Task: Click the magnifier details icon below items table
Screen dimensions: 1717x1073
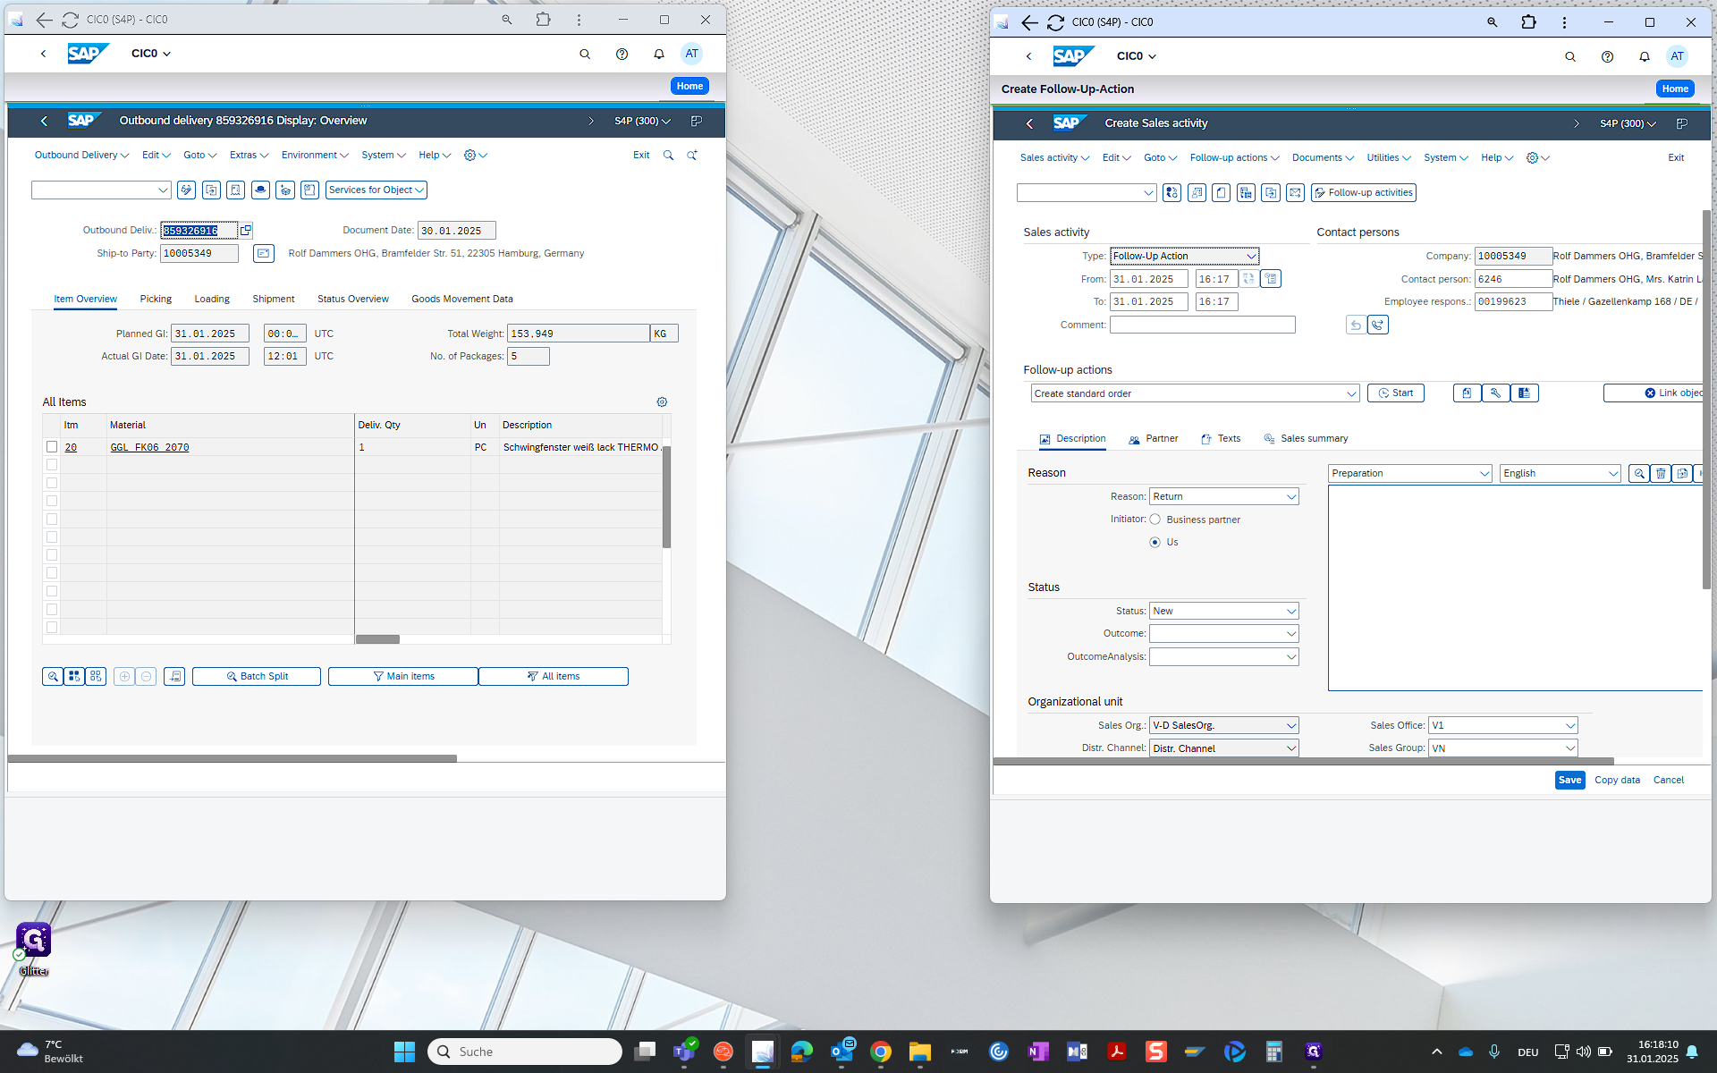Action: pyautogui.click(x=53, y=677)
